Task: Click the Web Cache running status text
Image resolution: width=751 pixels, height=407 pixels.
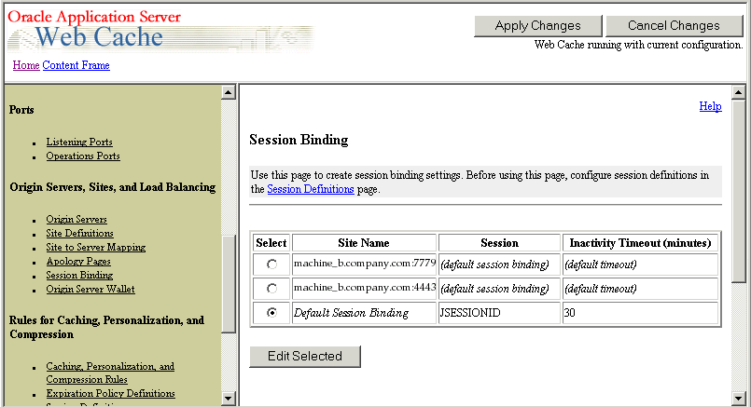Action: point(638,45)
